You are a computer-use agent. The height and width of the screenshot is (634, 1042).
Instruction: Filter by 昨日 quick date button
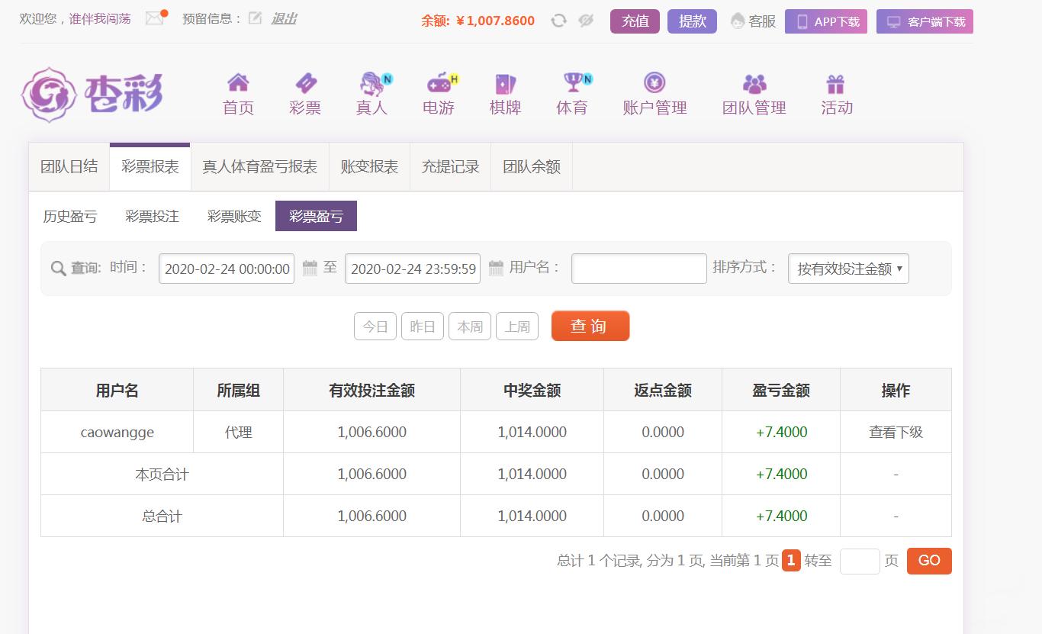pos(422,327)
